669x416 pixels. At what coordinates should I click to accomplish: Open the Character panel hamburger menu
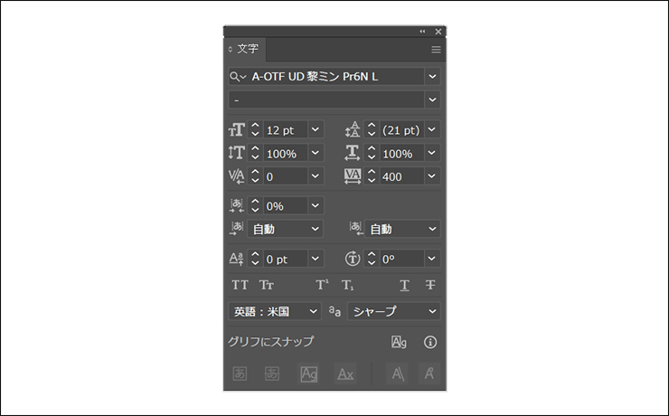pos(436,50)
